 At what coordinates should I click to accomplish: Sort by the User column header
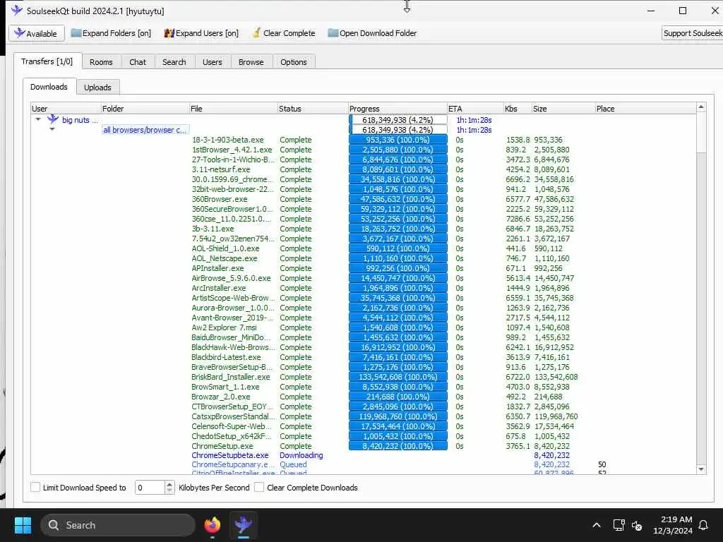66,108
